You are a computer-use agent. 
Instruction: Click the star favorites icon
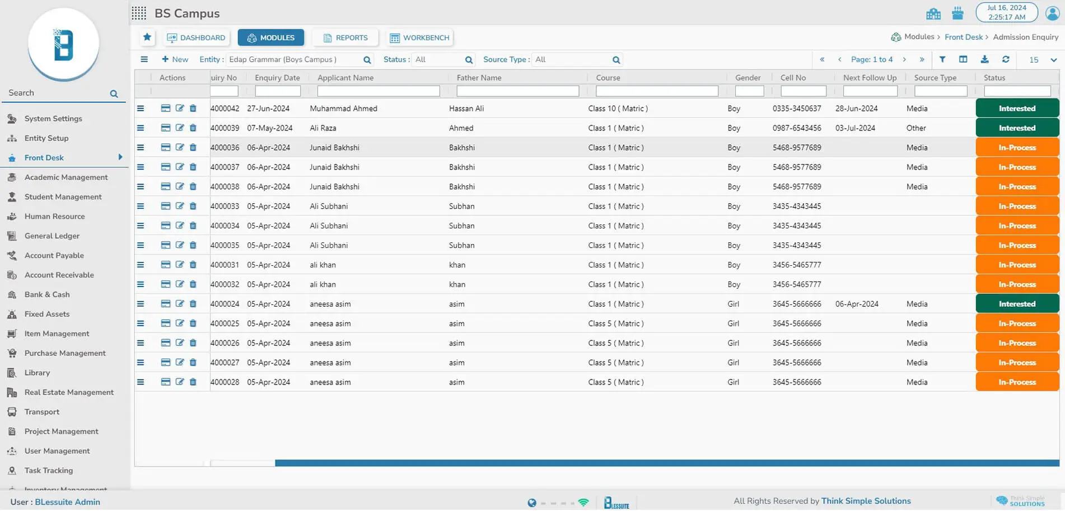(147, 37)
